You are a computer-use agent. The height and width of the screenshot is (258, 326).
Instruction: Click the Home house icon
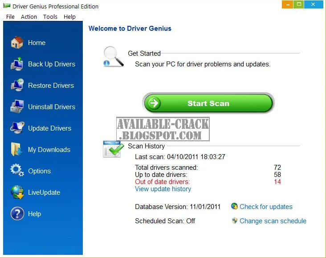click(17, 42)
